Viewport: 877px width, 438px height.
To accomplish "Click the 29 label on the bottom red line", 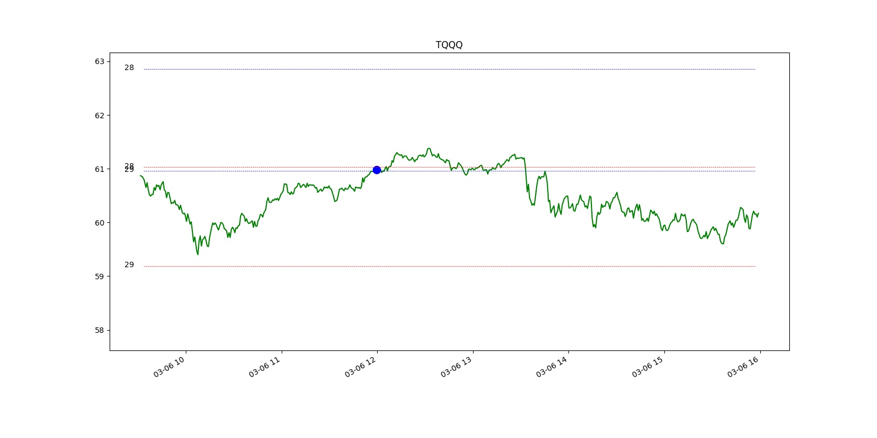I will coord(129,265).
